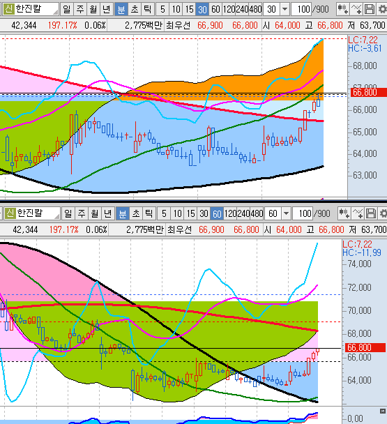Set upper chart to 240-minute interval

click(x=242, y=9)
